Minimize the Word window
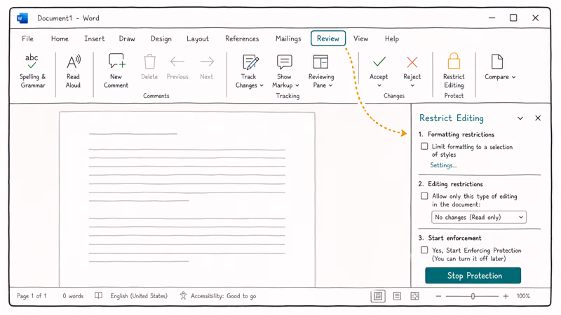The height and width of the screenshot is (315, 561). click(x=492, y=18)
